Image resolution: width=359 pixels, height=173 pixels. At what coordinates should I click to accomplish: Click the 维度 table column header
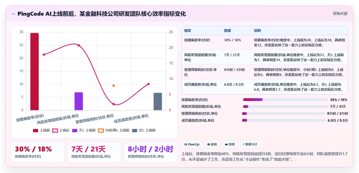[188, 31]
